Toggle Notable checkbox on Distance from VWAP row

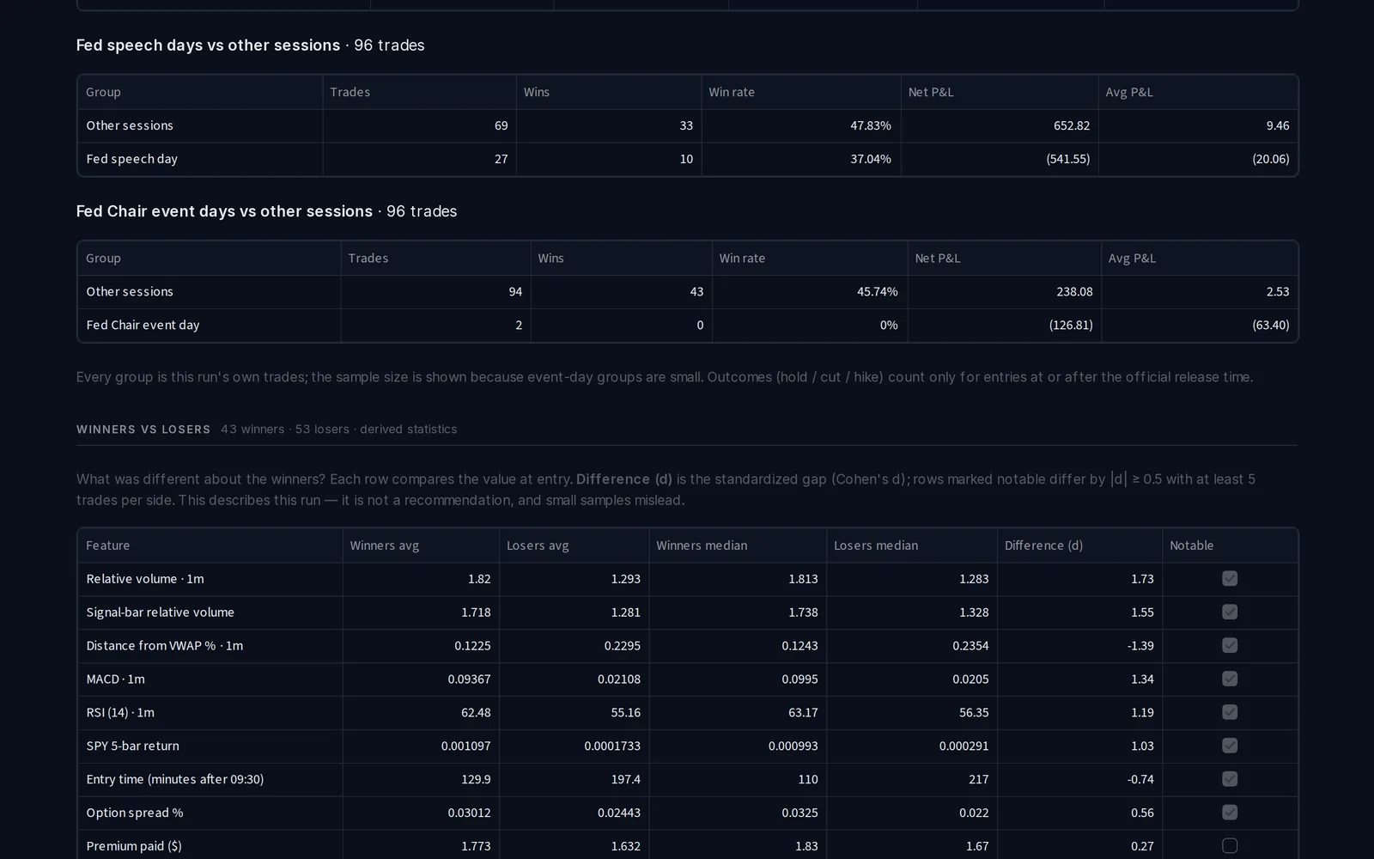click(x=1230, y=645)
